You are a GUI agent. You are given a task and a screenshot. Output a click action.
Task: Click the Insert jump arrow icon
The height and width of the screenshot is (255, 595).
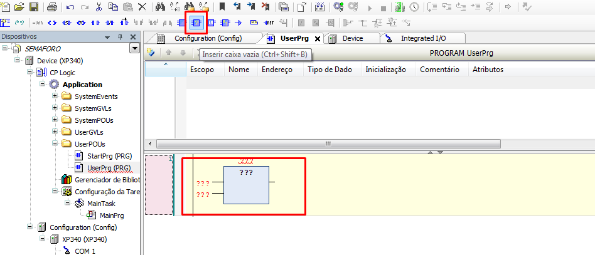pyautogui.click(x=238, y=23)
